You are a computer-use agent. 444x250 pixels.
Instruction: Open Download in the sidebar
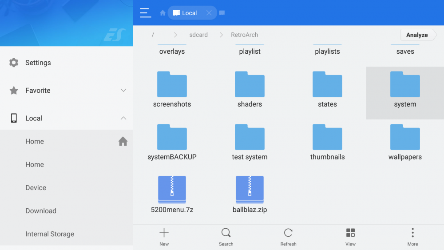tap(67, 211)
